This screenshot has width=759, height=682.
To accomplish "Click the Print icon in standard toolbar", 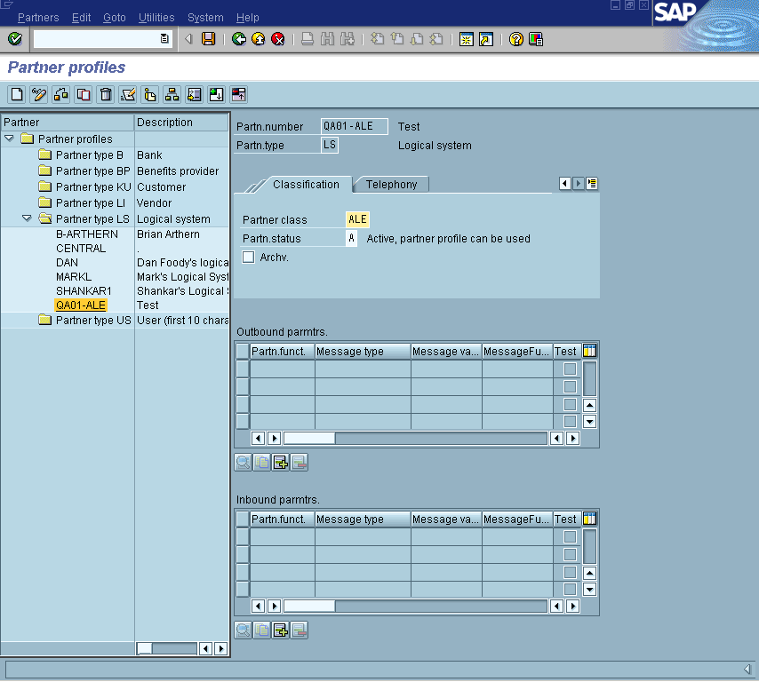I will [x=308, y=39].
